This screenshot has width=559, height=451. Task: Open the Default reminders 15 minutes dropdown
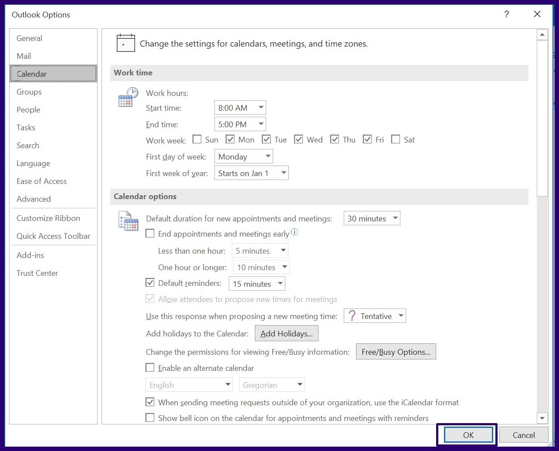(x=257, y=284)
